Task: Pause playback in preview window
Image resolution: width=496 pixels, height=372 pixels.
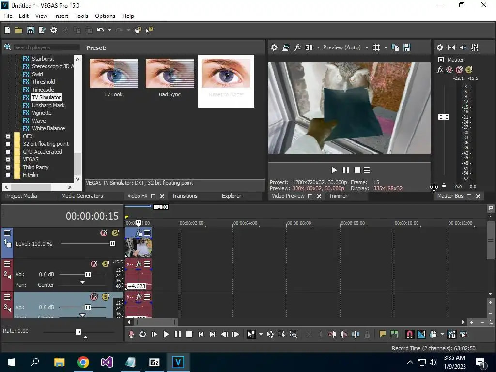Action: pyautogui.click(x=346, y=170)
